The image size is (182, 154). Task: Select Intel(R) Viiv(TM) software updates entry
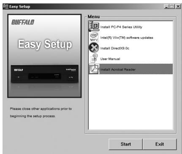130,38
